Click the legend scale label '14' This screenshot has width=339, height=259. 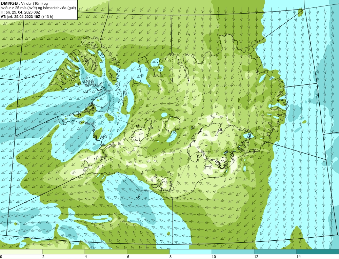(x=299, y=257)
